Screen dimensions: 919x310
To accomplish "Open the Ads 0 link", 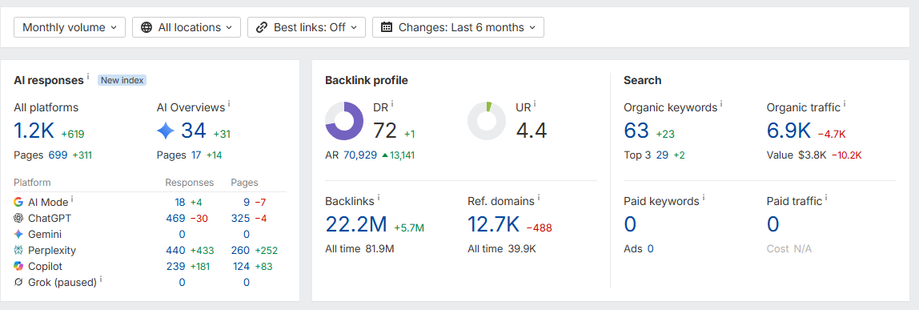I will pos(651,249).
